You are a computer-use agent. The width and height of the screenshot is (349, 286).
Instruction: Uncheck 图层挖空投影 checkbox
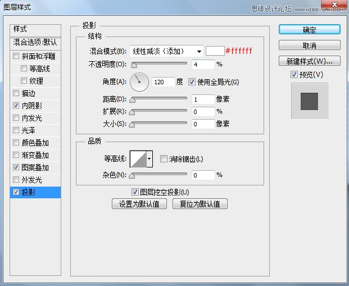click(x=135, y=192)
